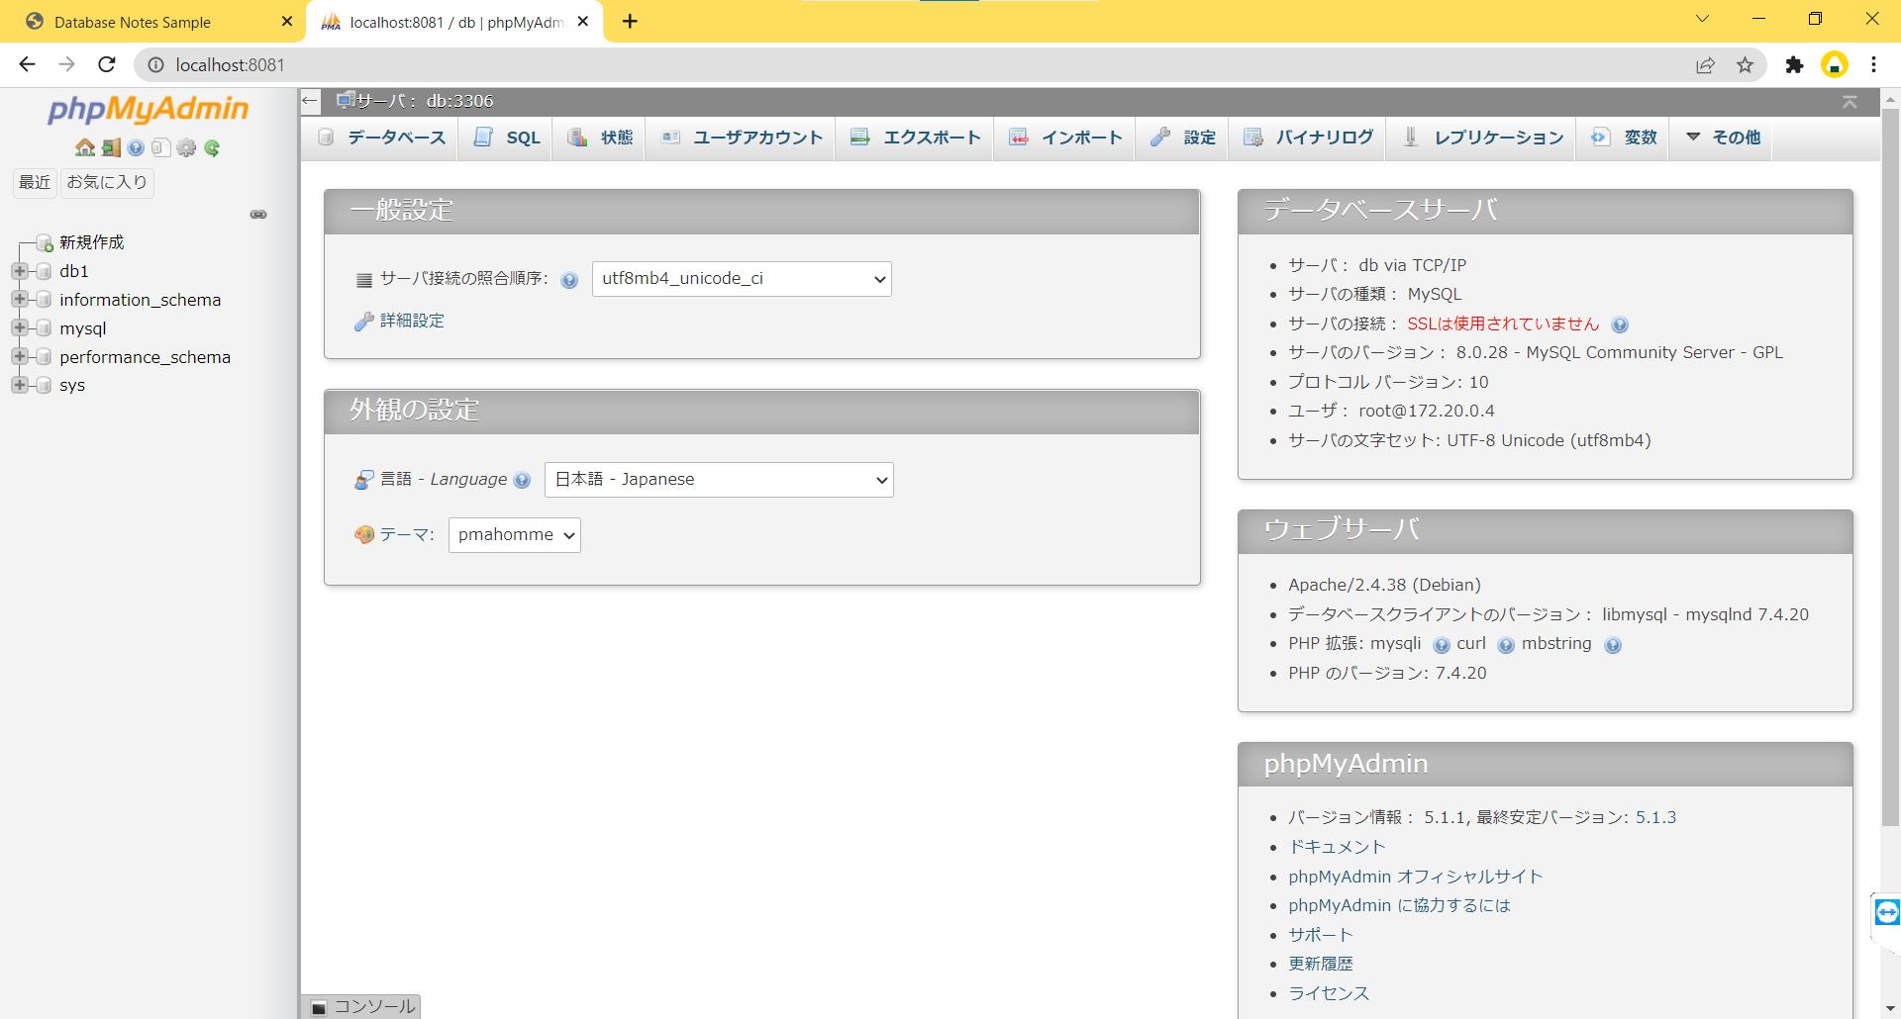Show the お気に入り favorites list
The height and width of the screenshot is (1019, 1901).
tap(107, 182)
